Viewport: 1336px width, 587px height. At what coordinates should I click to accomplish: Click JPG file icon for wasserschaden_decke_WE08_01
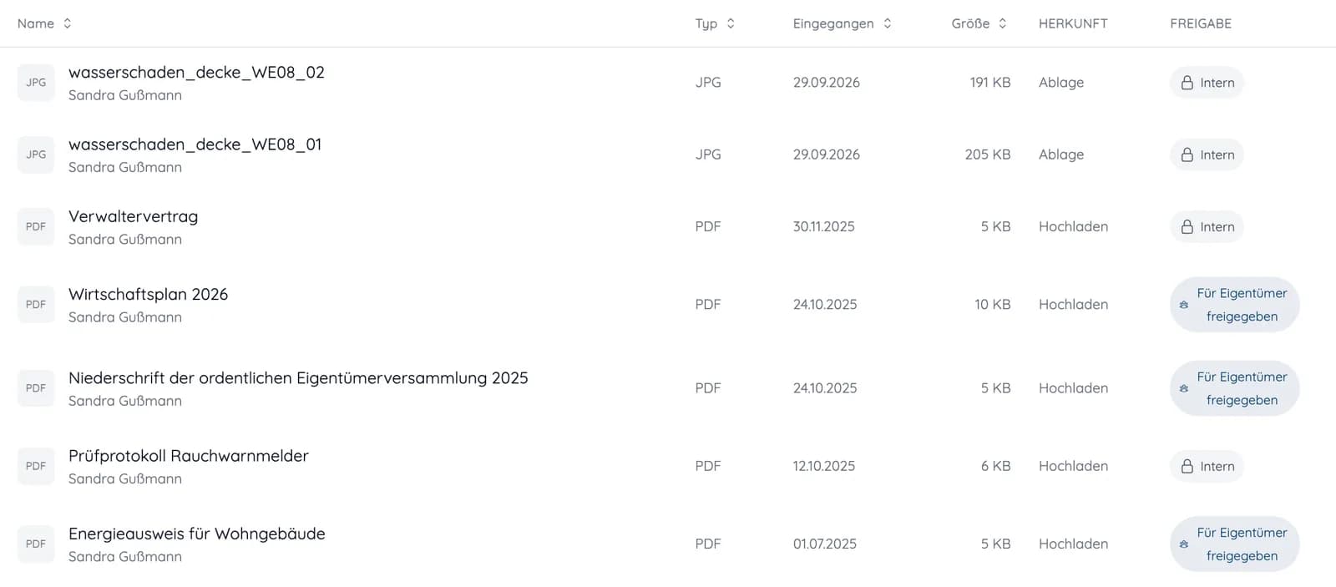(36, 154)
